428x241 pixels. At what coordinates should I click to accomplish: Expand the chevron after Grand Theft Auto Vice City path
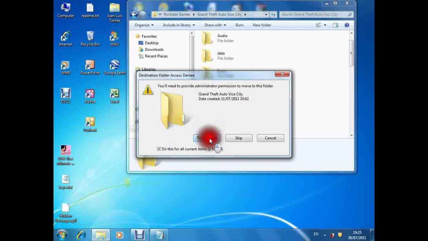click(x=245, y=14)
